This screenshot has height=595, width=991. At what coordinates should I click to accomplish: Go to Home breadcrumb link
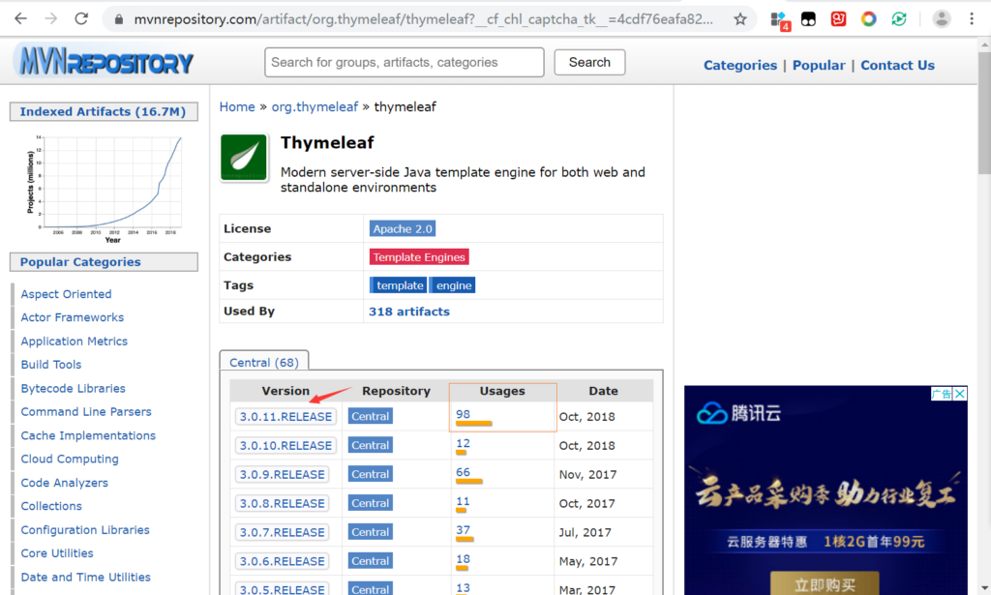tap(237, 106)
